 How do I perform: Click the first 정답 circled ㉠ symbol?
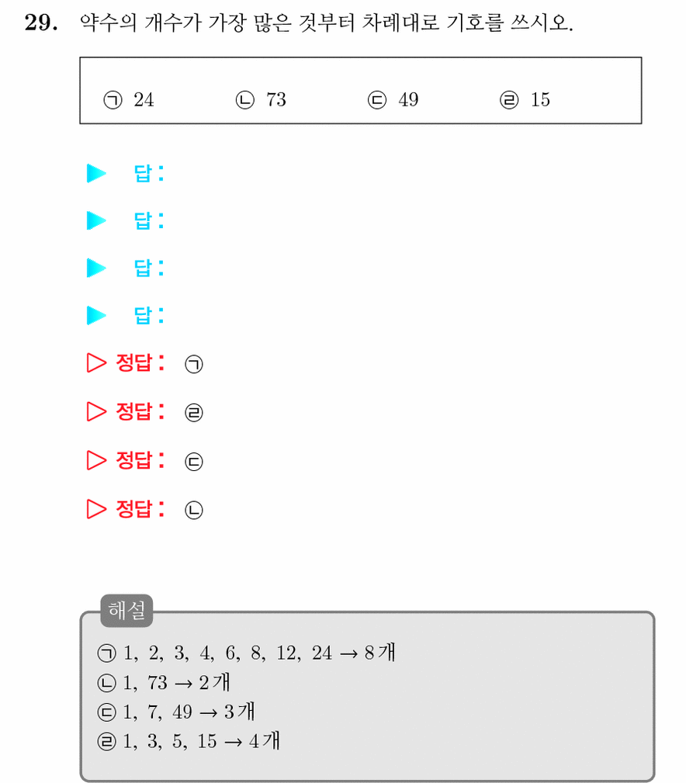click(x=194, y=364)
